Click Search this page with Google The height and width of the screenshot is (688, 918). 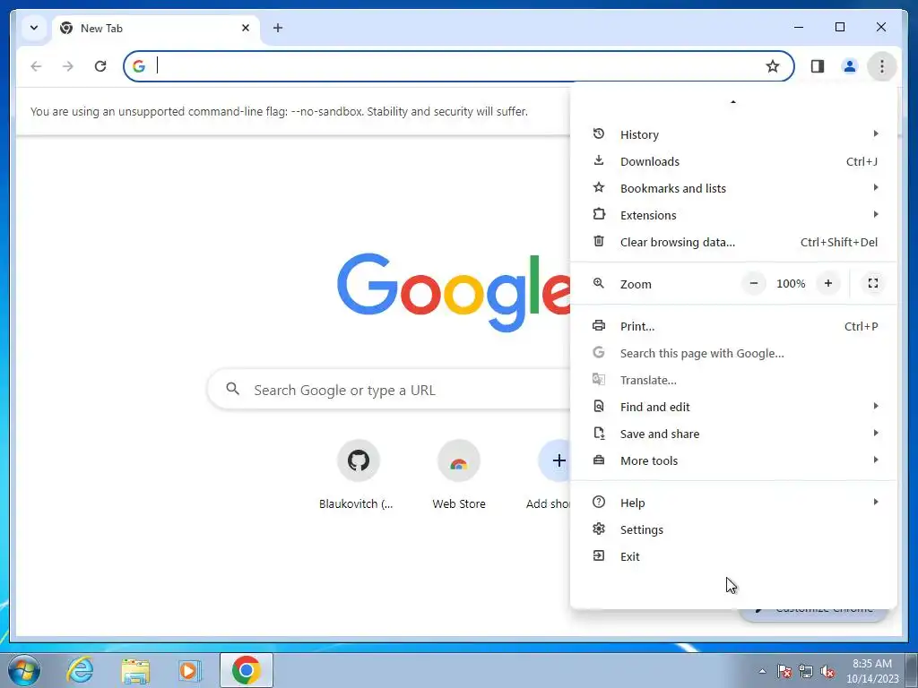point(733,353)
